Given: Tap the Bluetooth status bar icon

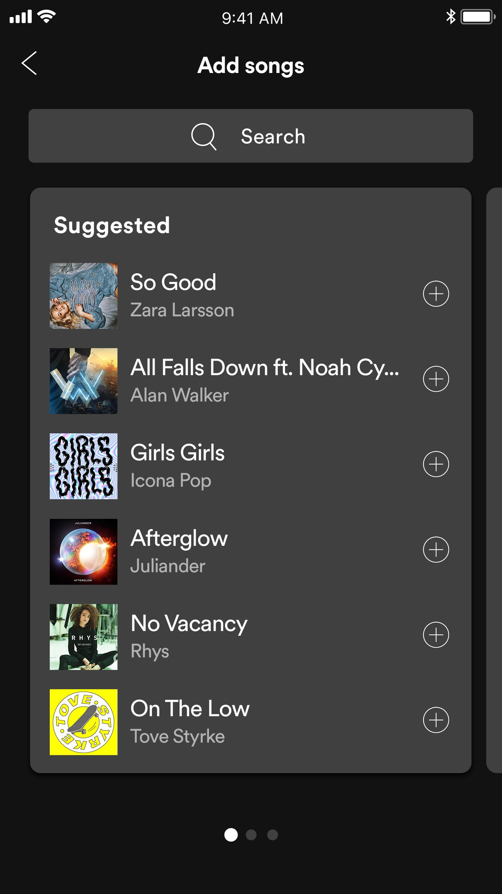Looking at the screenshot, I should (450, 17).
